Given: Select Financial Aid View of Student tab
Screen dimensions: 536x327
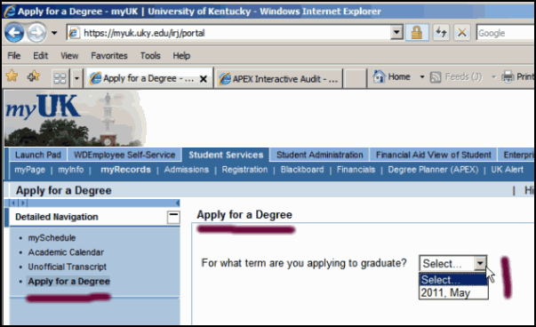Looking at the screenshot, I should [434, 155].
